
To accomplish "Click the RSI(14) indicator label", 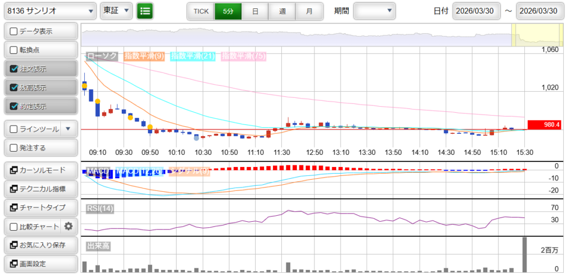I will [100, 209].
